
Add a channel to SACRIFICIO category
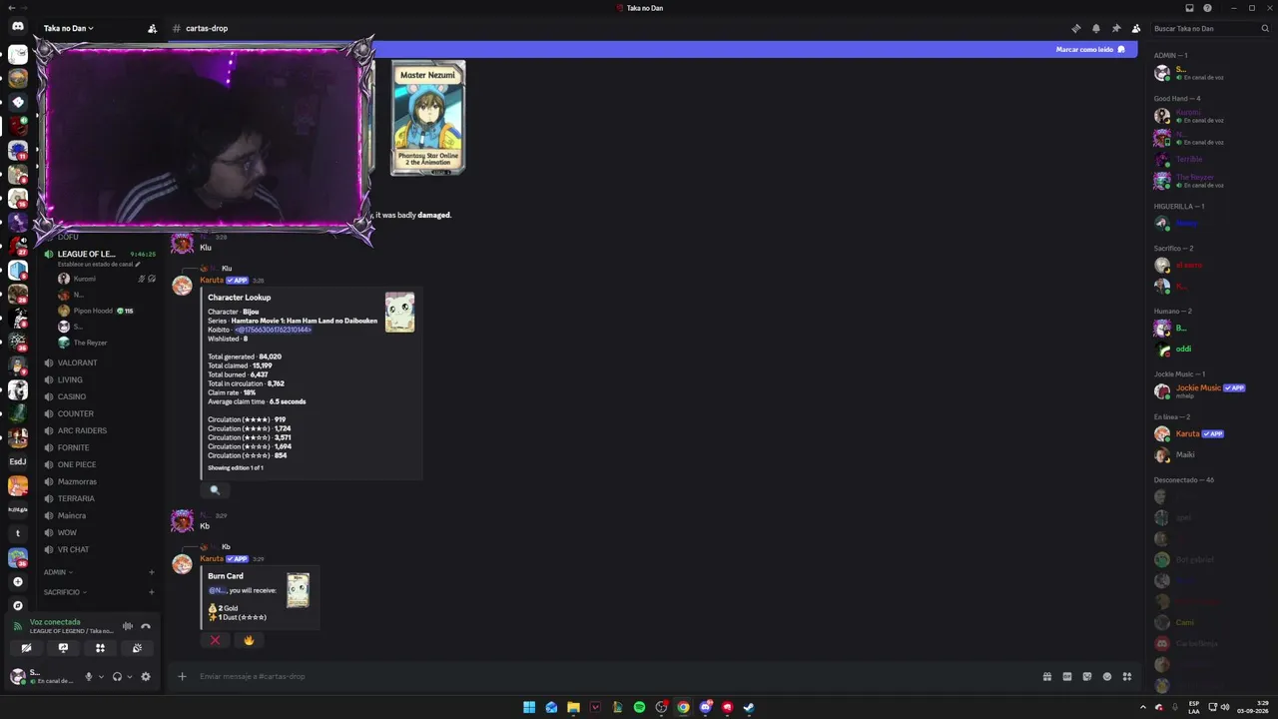click(152, 592)
